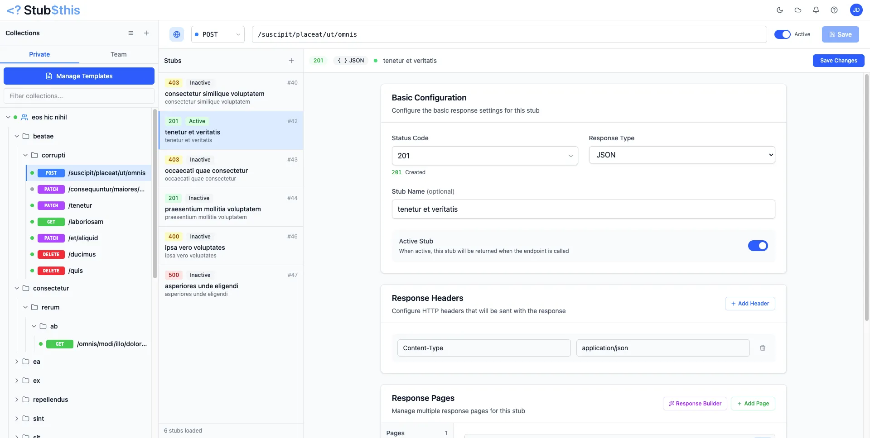Expand the repellendus folder chevron
The image size is (870, 438).
17,400
